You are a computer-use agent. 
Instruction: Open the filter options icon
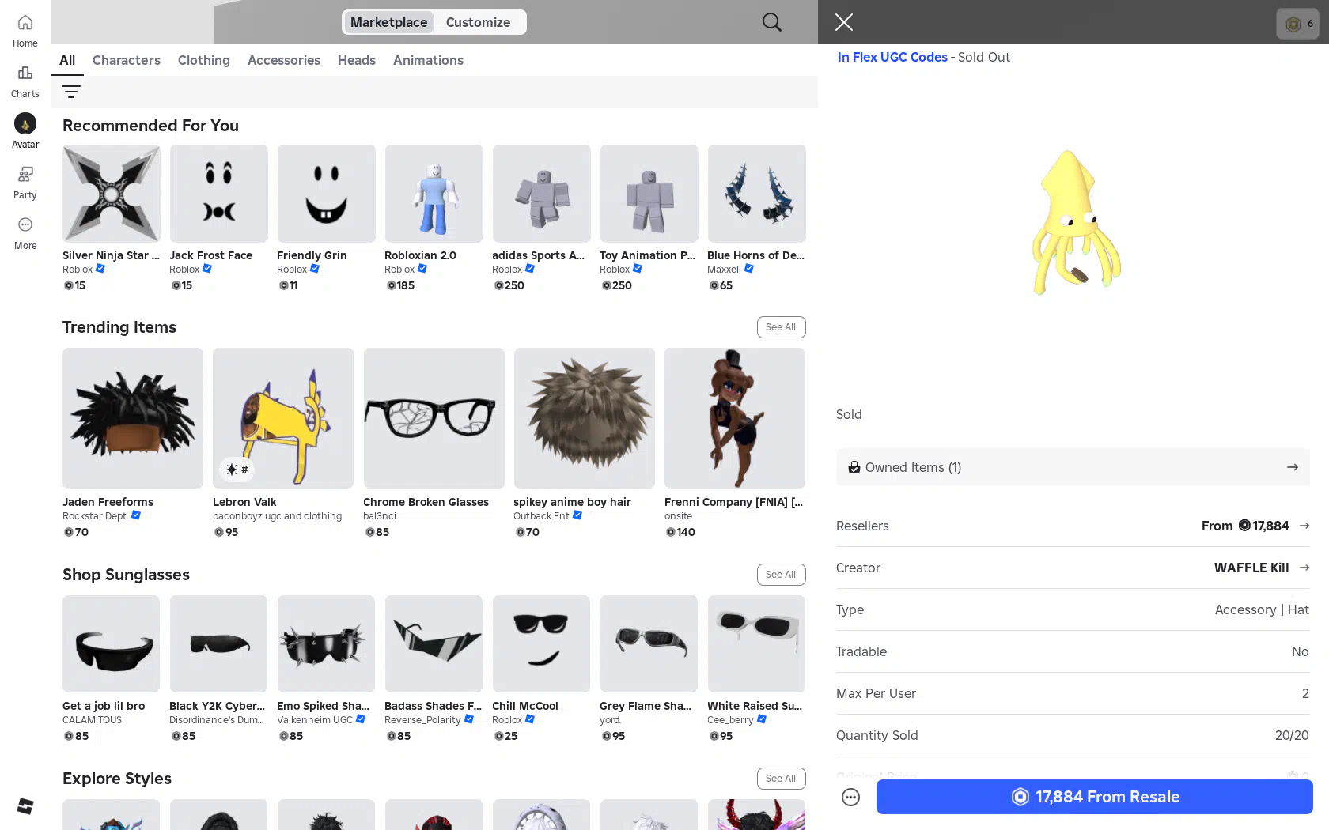pos(71,92)
